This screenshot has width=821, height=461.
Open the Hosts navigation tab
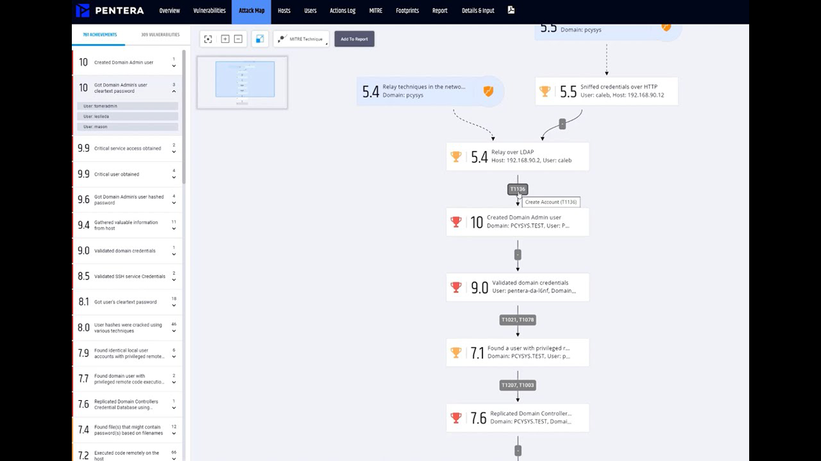point(283,10)
